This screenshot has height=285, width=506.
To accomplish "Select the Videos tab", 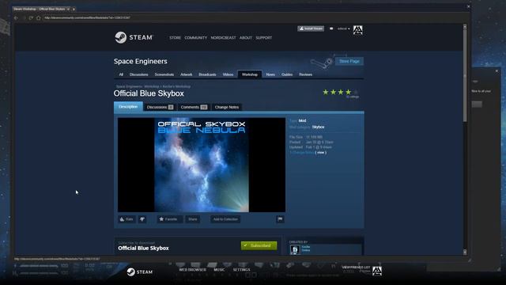I will pyautogui.click(x=228, y=74).
